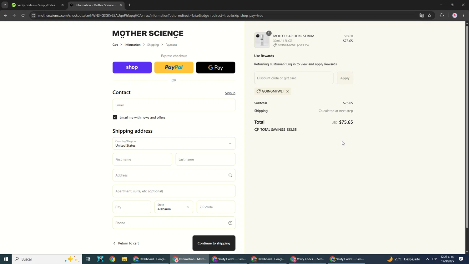This screenshot has height=264, width=469.
Task: Open the Chrome profile avatar
Action: [x=455, y=15]
